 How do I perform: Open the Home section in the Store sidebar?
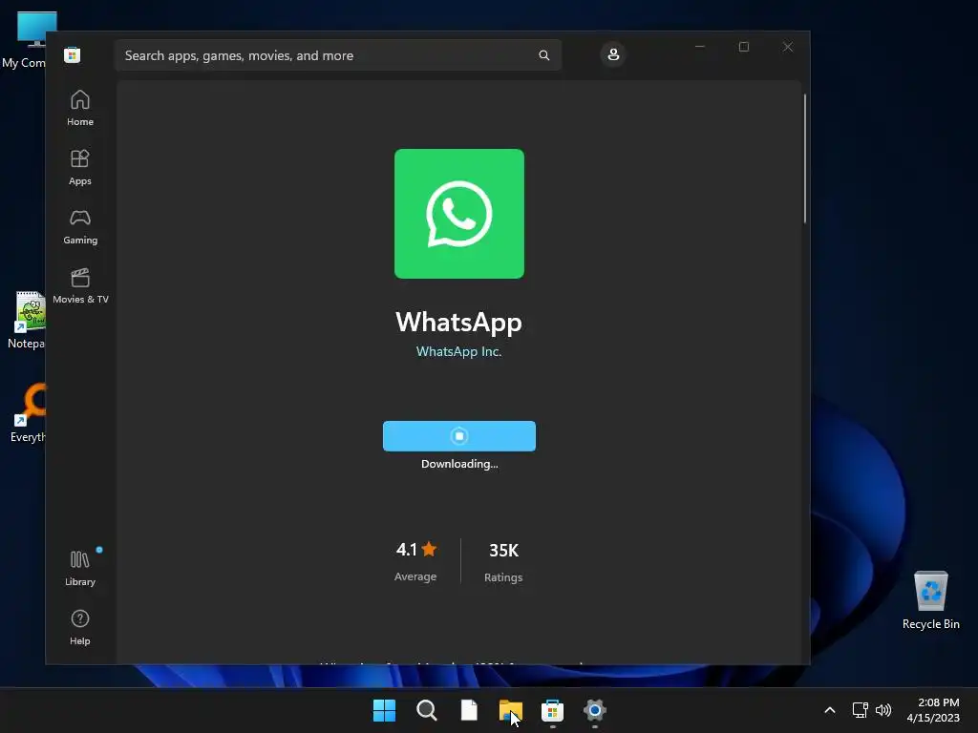[80, 109]
